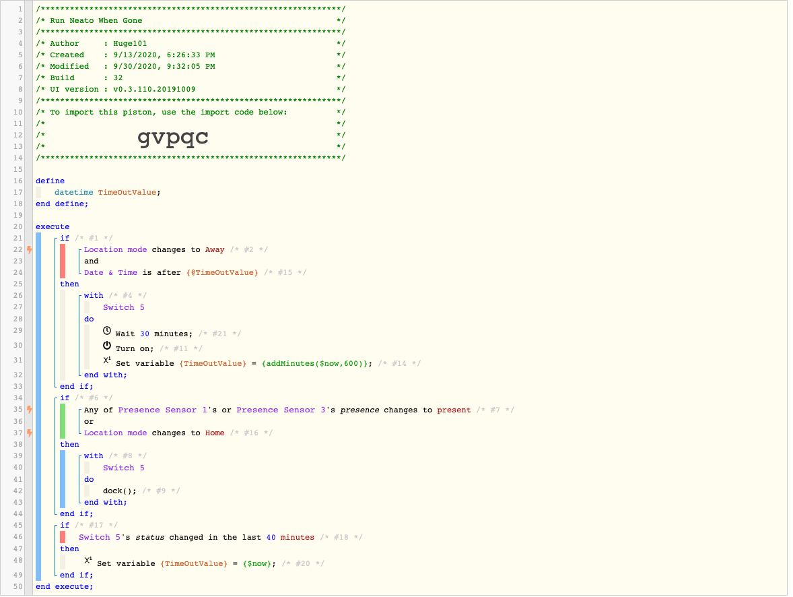Click the 'execute' keyword on line 20
Screen dimensions: 793x597
(53, 227)
